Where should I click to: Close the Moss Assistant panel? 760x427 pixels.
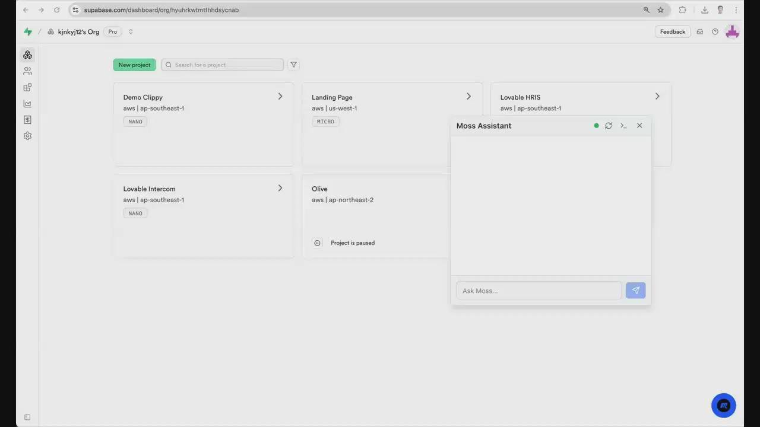pyautogui.click(x=639, y=126)
